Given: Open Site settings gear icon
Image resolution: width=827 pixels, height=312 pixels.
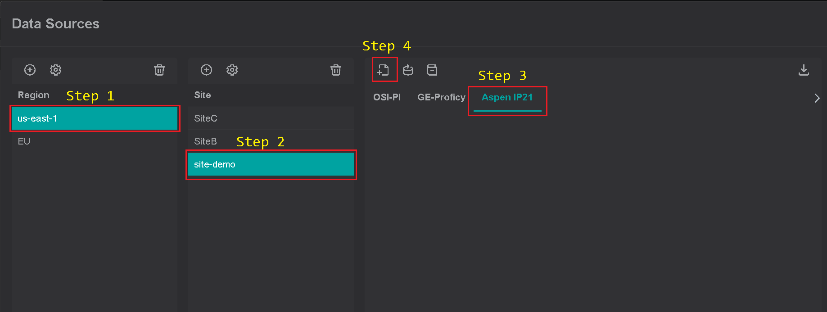Looking at the screenshot, I should (232, 70).
